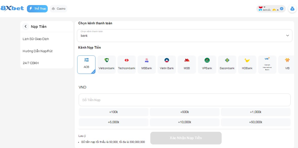Add +10,000k to deposit amount
This screenshot has width=298, height=148.
[185, 122]
